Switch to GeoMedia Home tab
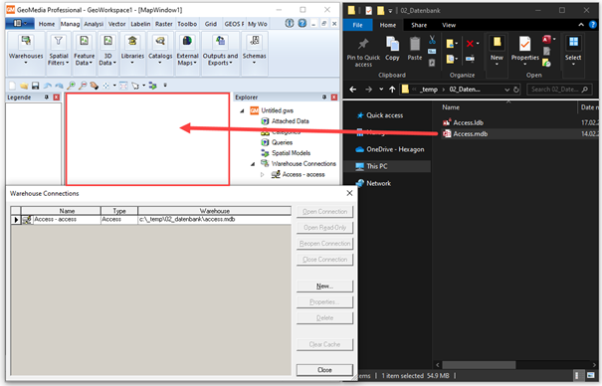 (x=47, y=24)
